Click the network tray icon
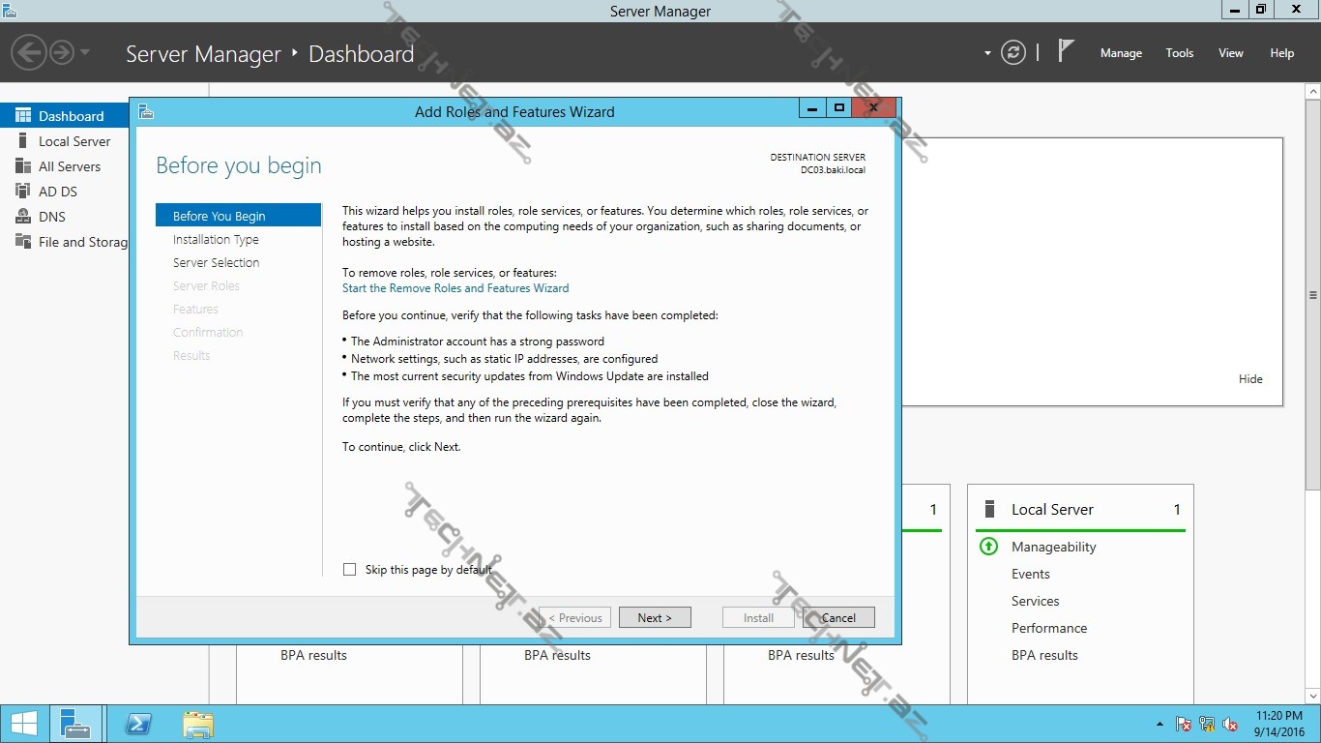The height and width of the screenshot is (743, 1321). (x=1207, y=724)
